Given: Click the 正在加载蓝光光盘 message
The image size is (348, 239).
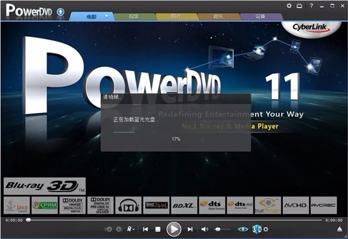Looking at the screenshot, I should [136, 120].
